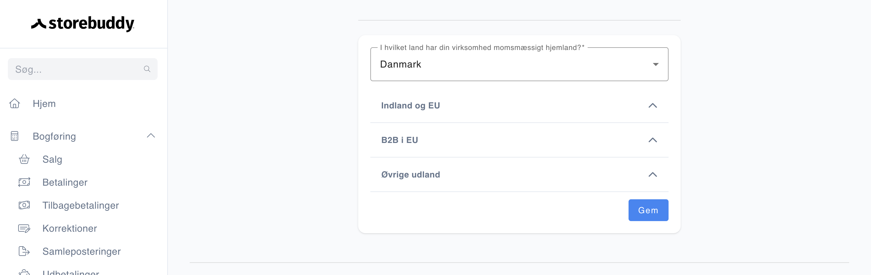Image resolution: width=871 pixels, height=275 pixels.
Task: Toggle the B2B i EU section
Action: [x=652, y=140]
